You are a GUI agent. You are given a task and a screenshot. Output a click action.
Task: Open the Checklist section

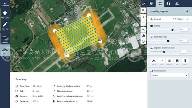tap(5, 40)
